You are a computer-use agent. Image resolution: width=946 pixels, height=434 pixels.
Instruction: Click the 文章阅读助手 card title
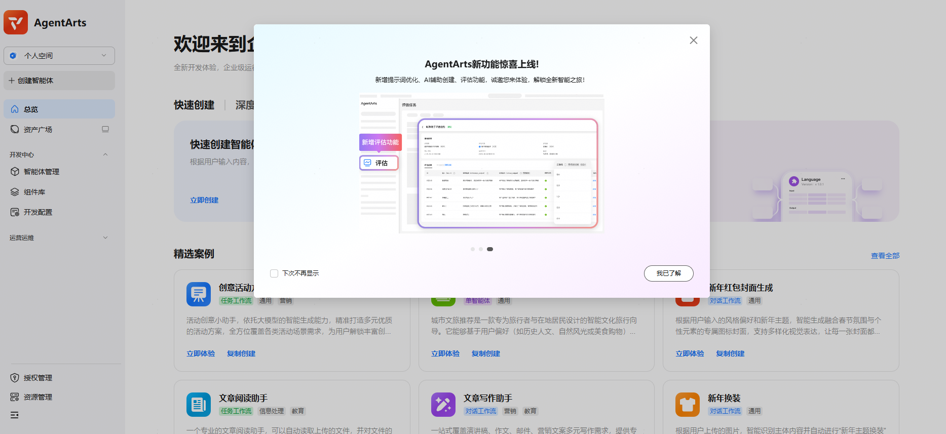243,398
